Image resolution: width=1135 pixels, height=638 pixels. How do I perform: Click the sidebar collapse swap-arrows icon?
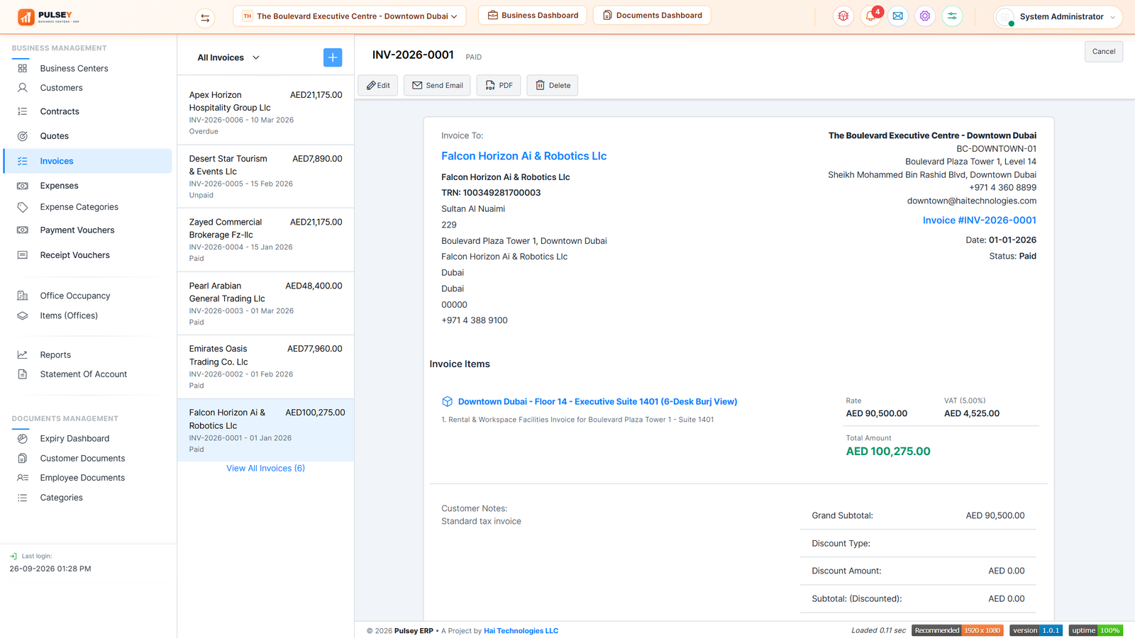[205, 18]
